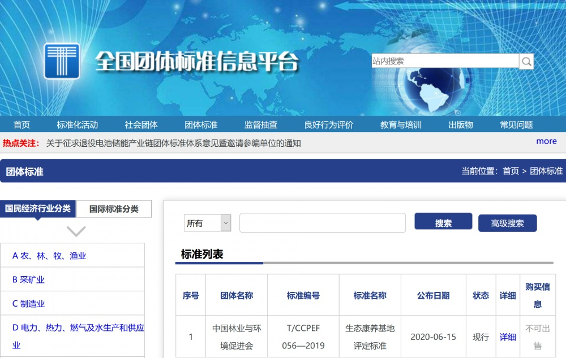
Task: Open the 团体标准 menu item
Action: (x=201, y=125)
